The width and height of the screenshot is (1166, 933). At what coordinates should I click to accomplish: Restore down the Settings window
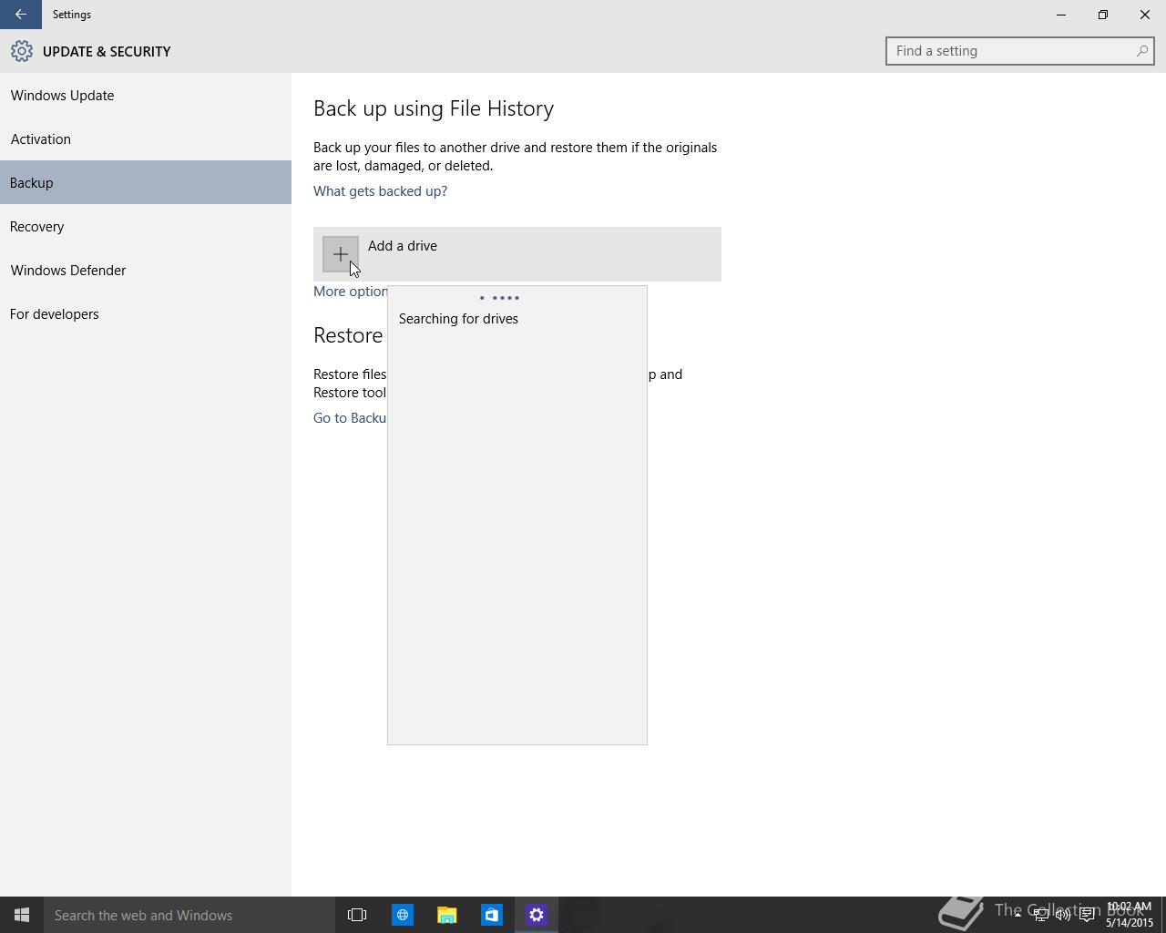[x=1103, y=15]
